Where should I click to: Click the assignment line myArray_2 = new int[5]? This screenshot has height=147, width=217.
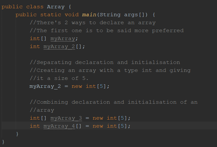point(69,86)
